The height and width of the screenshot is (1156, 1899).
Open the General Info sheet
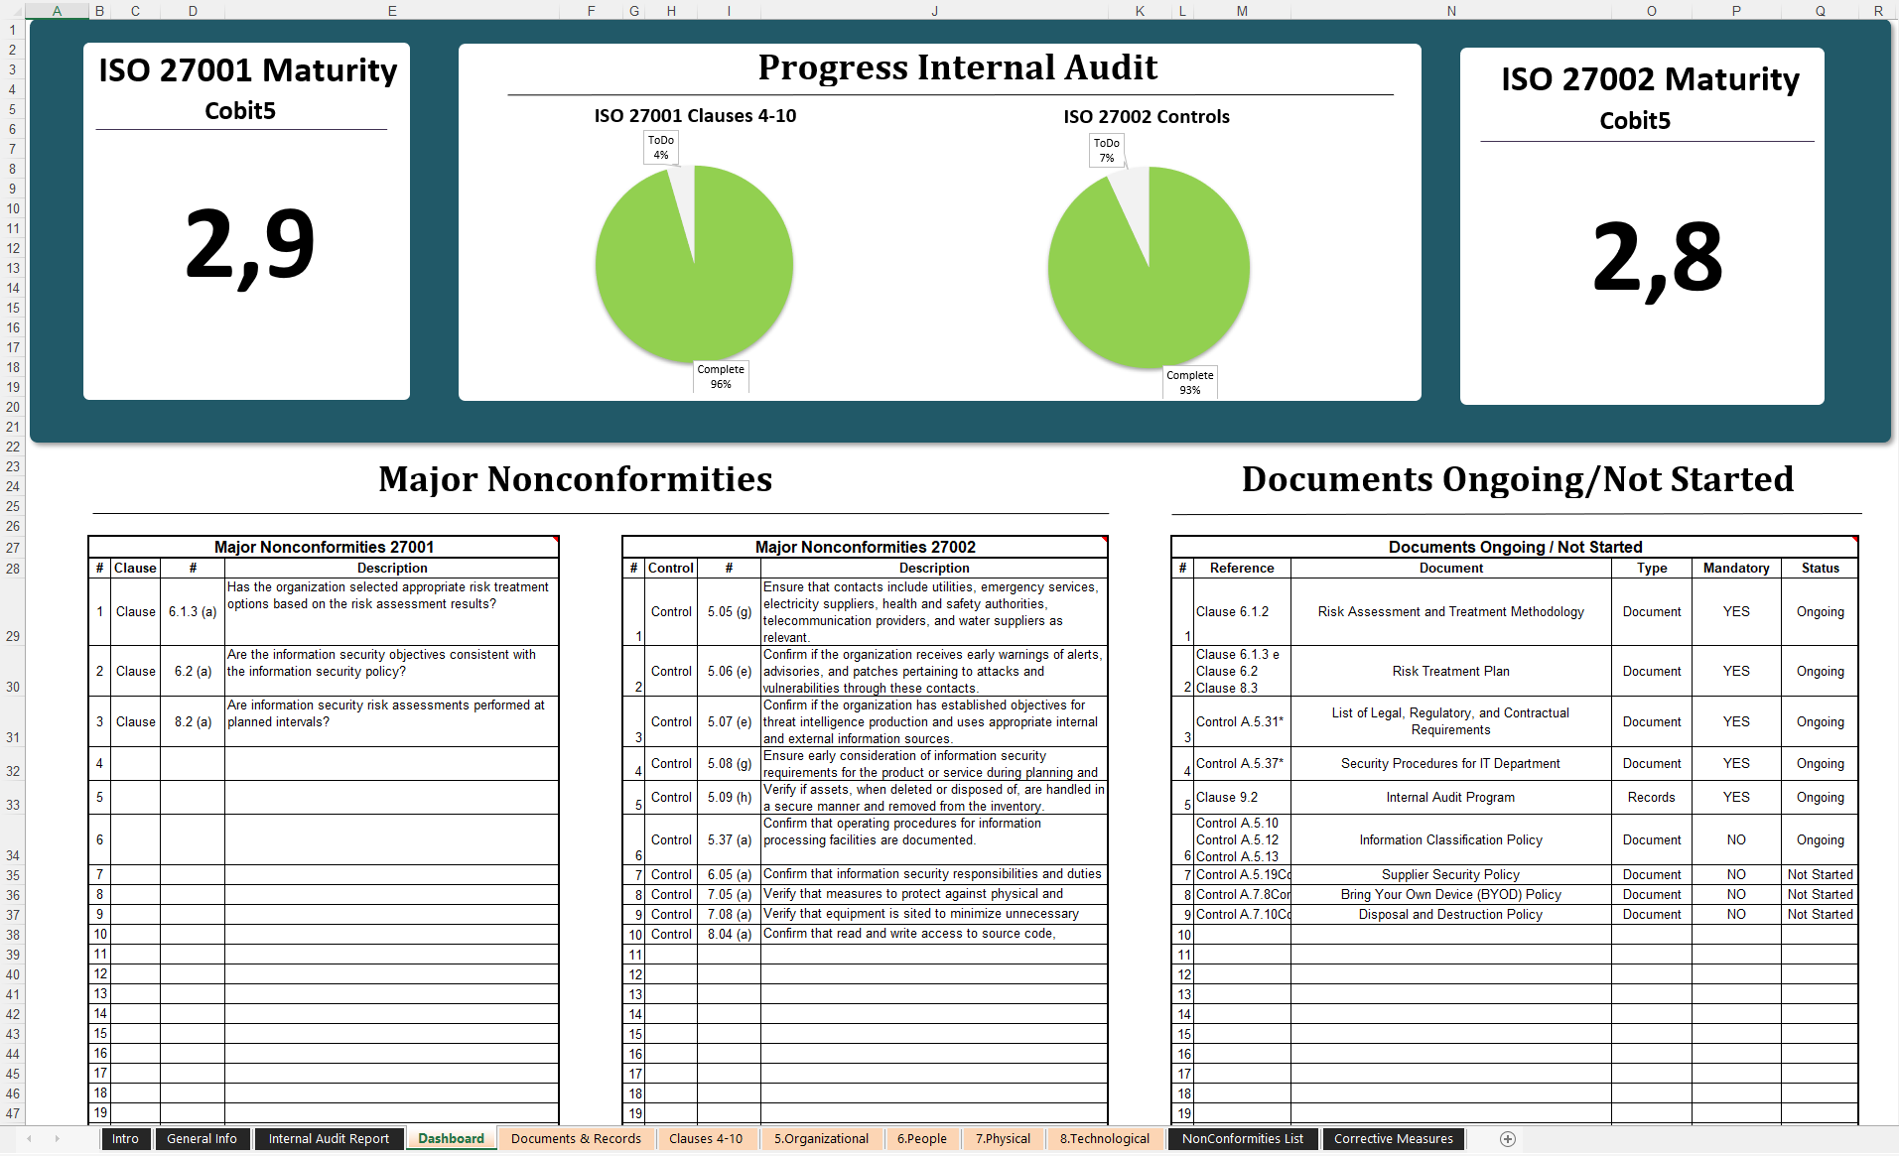click(x=203, y=1138)
